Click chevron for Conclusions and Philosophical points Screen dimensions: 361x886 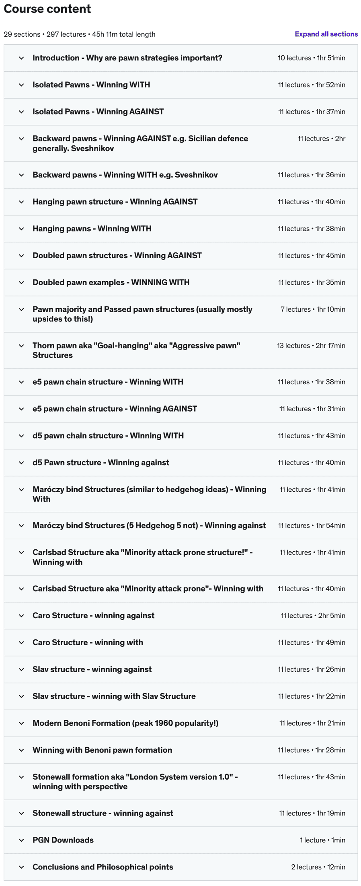click(21, 867)
